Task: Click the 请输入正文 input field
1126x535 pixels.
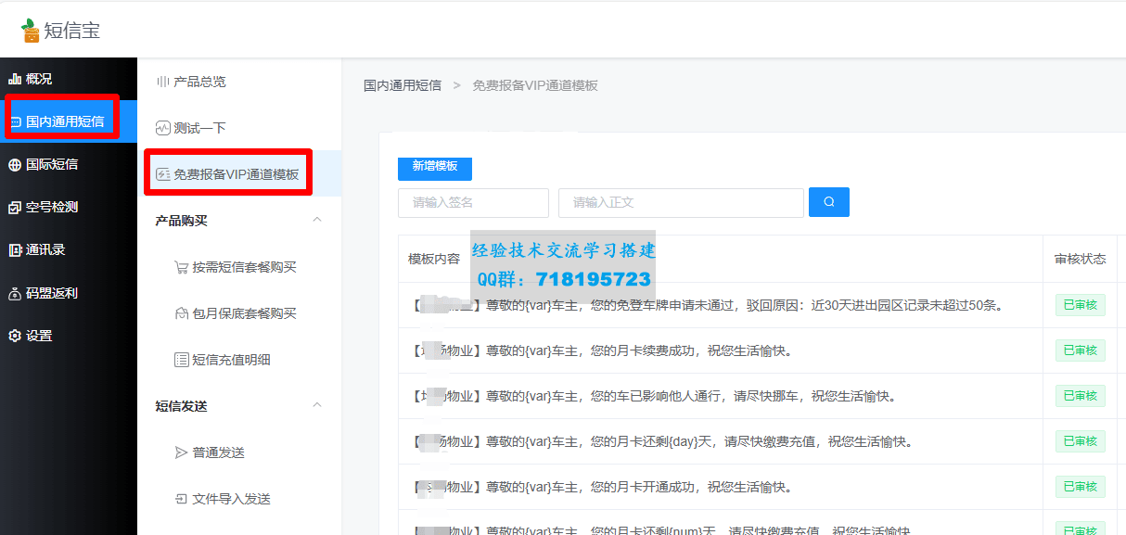Action: pos(680,202)
